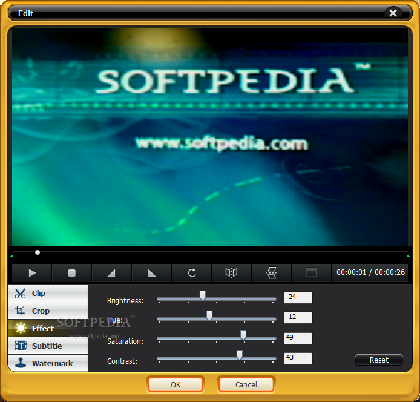The height and width of the screenshot is (402, 420).
Task: Click the Brightness slider handle
Action: [x=203, y=295]
